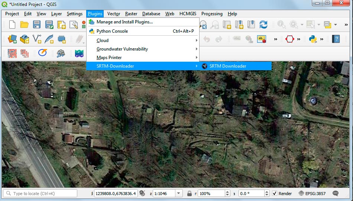Open the Settings menu
Screen dimensions: 353x201
75,14
